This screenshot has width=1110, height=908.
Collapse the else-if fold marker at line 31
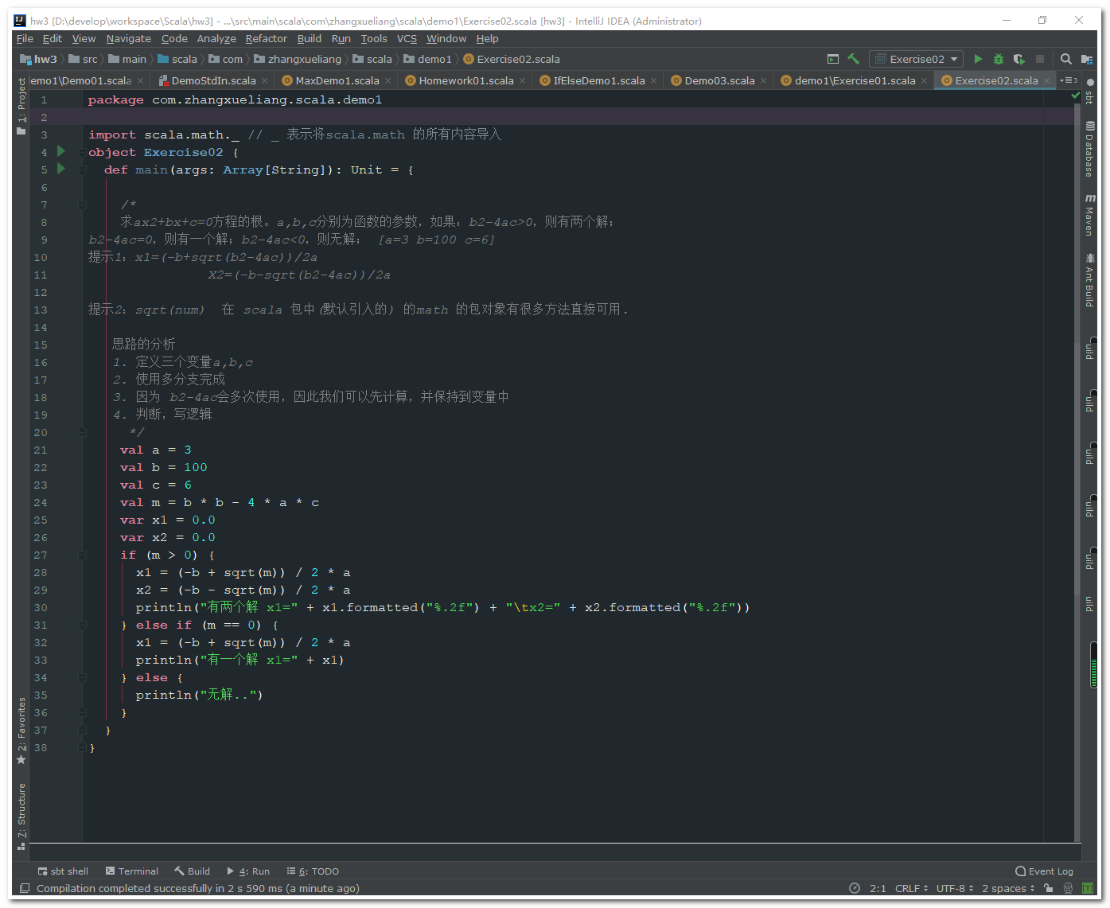[82, 625]
